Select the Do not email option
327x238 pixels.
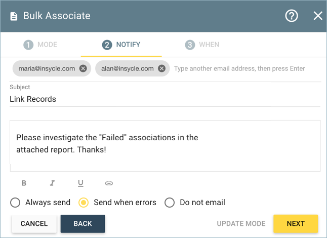195,203
